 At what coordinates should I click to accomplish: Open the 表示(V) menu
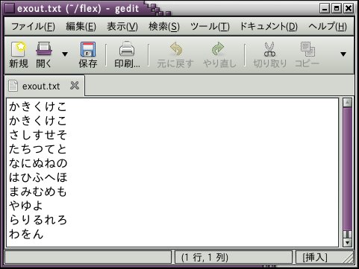point(122,26)
